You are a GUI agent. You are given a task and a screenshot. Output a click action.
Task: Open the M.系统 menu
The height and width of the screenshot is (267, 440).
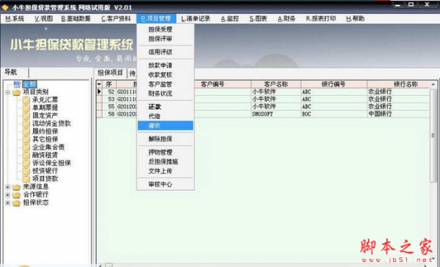(15, 19)
